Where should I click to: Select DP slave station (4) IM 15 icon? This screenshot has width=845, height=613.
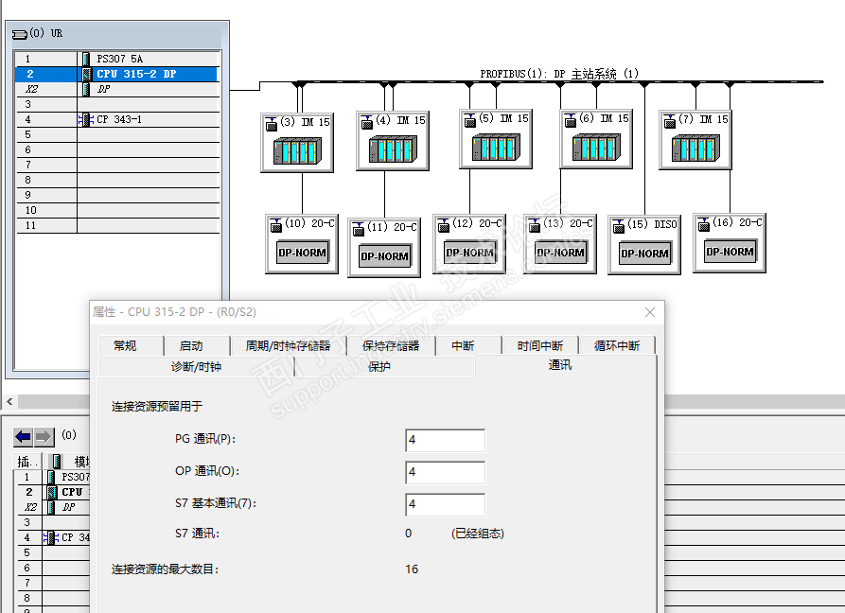tap(393, 141)
